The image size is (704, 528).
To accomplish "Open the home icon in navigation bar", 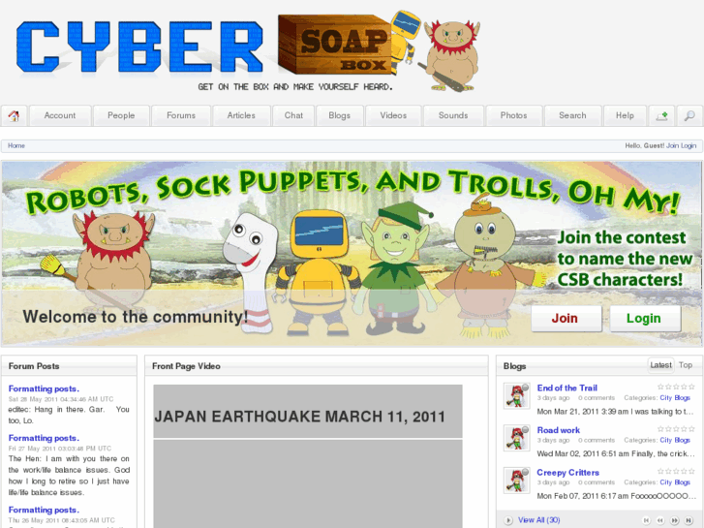I will point(14,116).
